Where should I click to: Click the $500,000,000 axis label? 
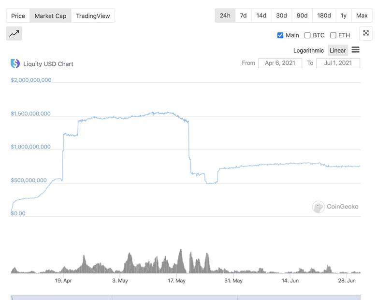click(29, 180)
